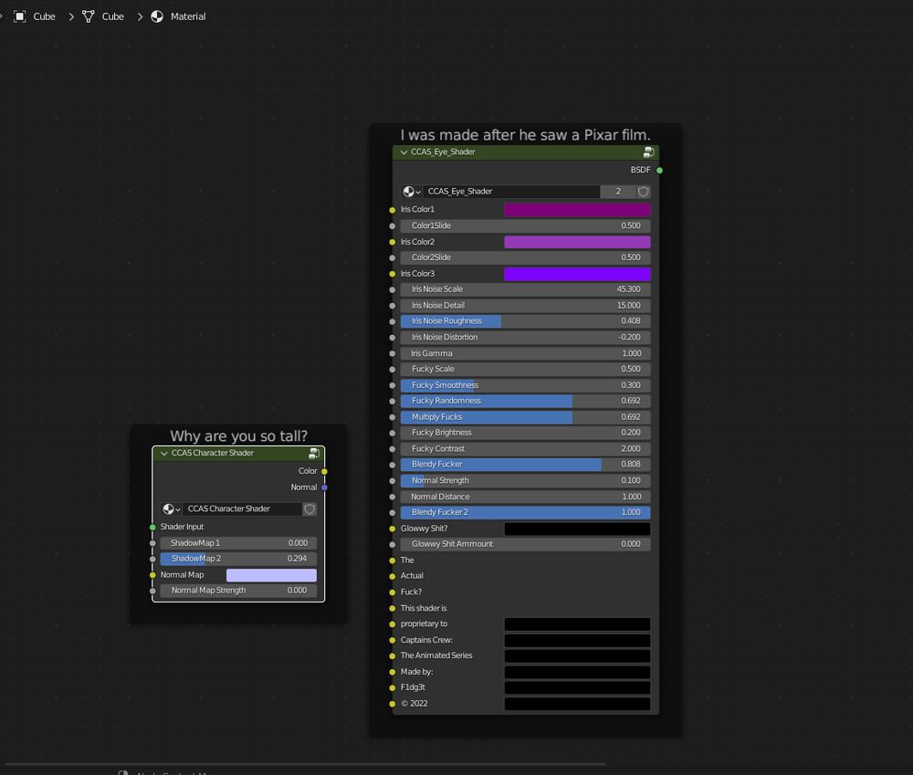913x775 pixels.
Task: Click the material preview sphere on CCAS_Eye_Shader selector
Action: pyautogui.click(x=409, y=192)
